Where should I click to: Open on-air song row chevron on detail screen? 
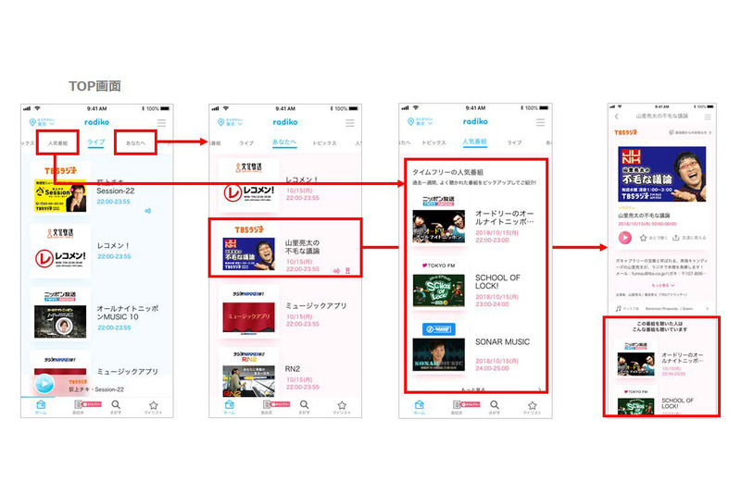tap(708, 309)
